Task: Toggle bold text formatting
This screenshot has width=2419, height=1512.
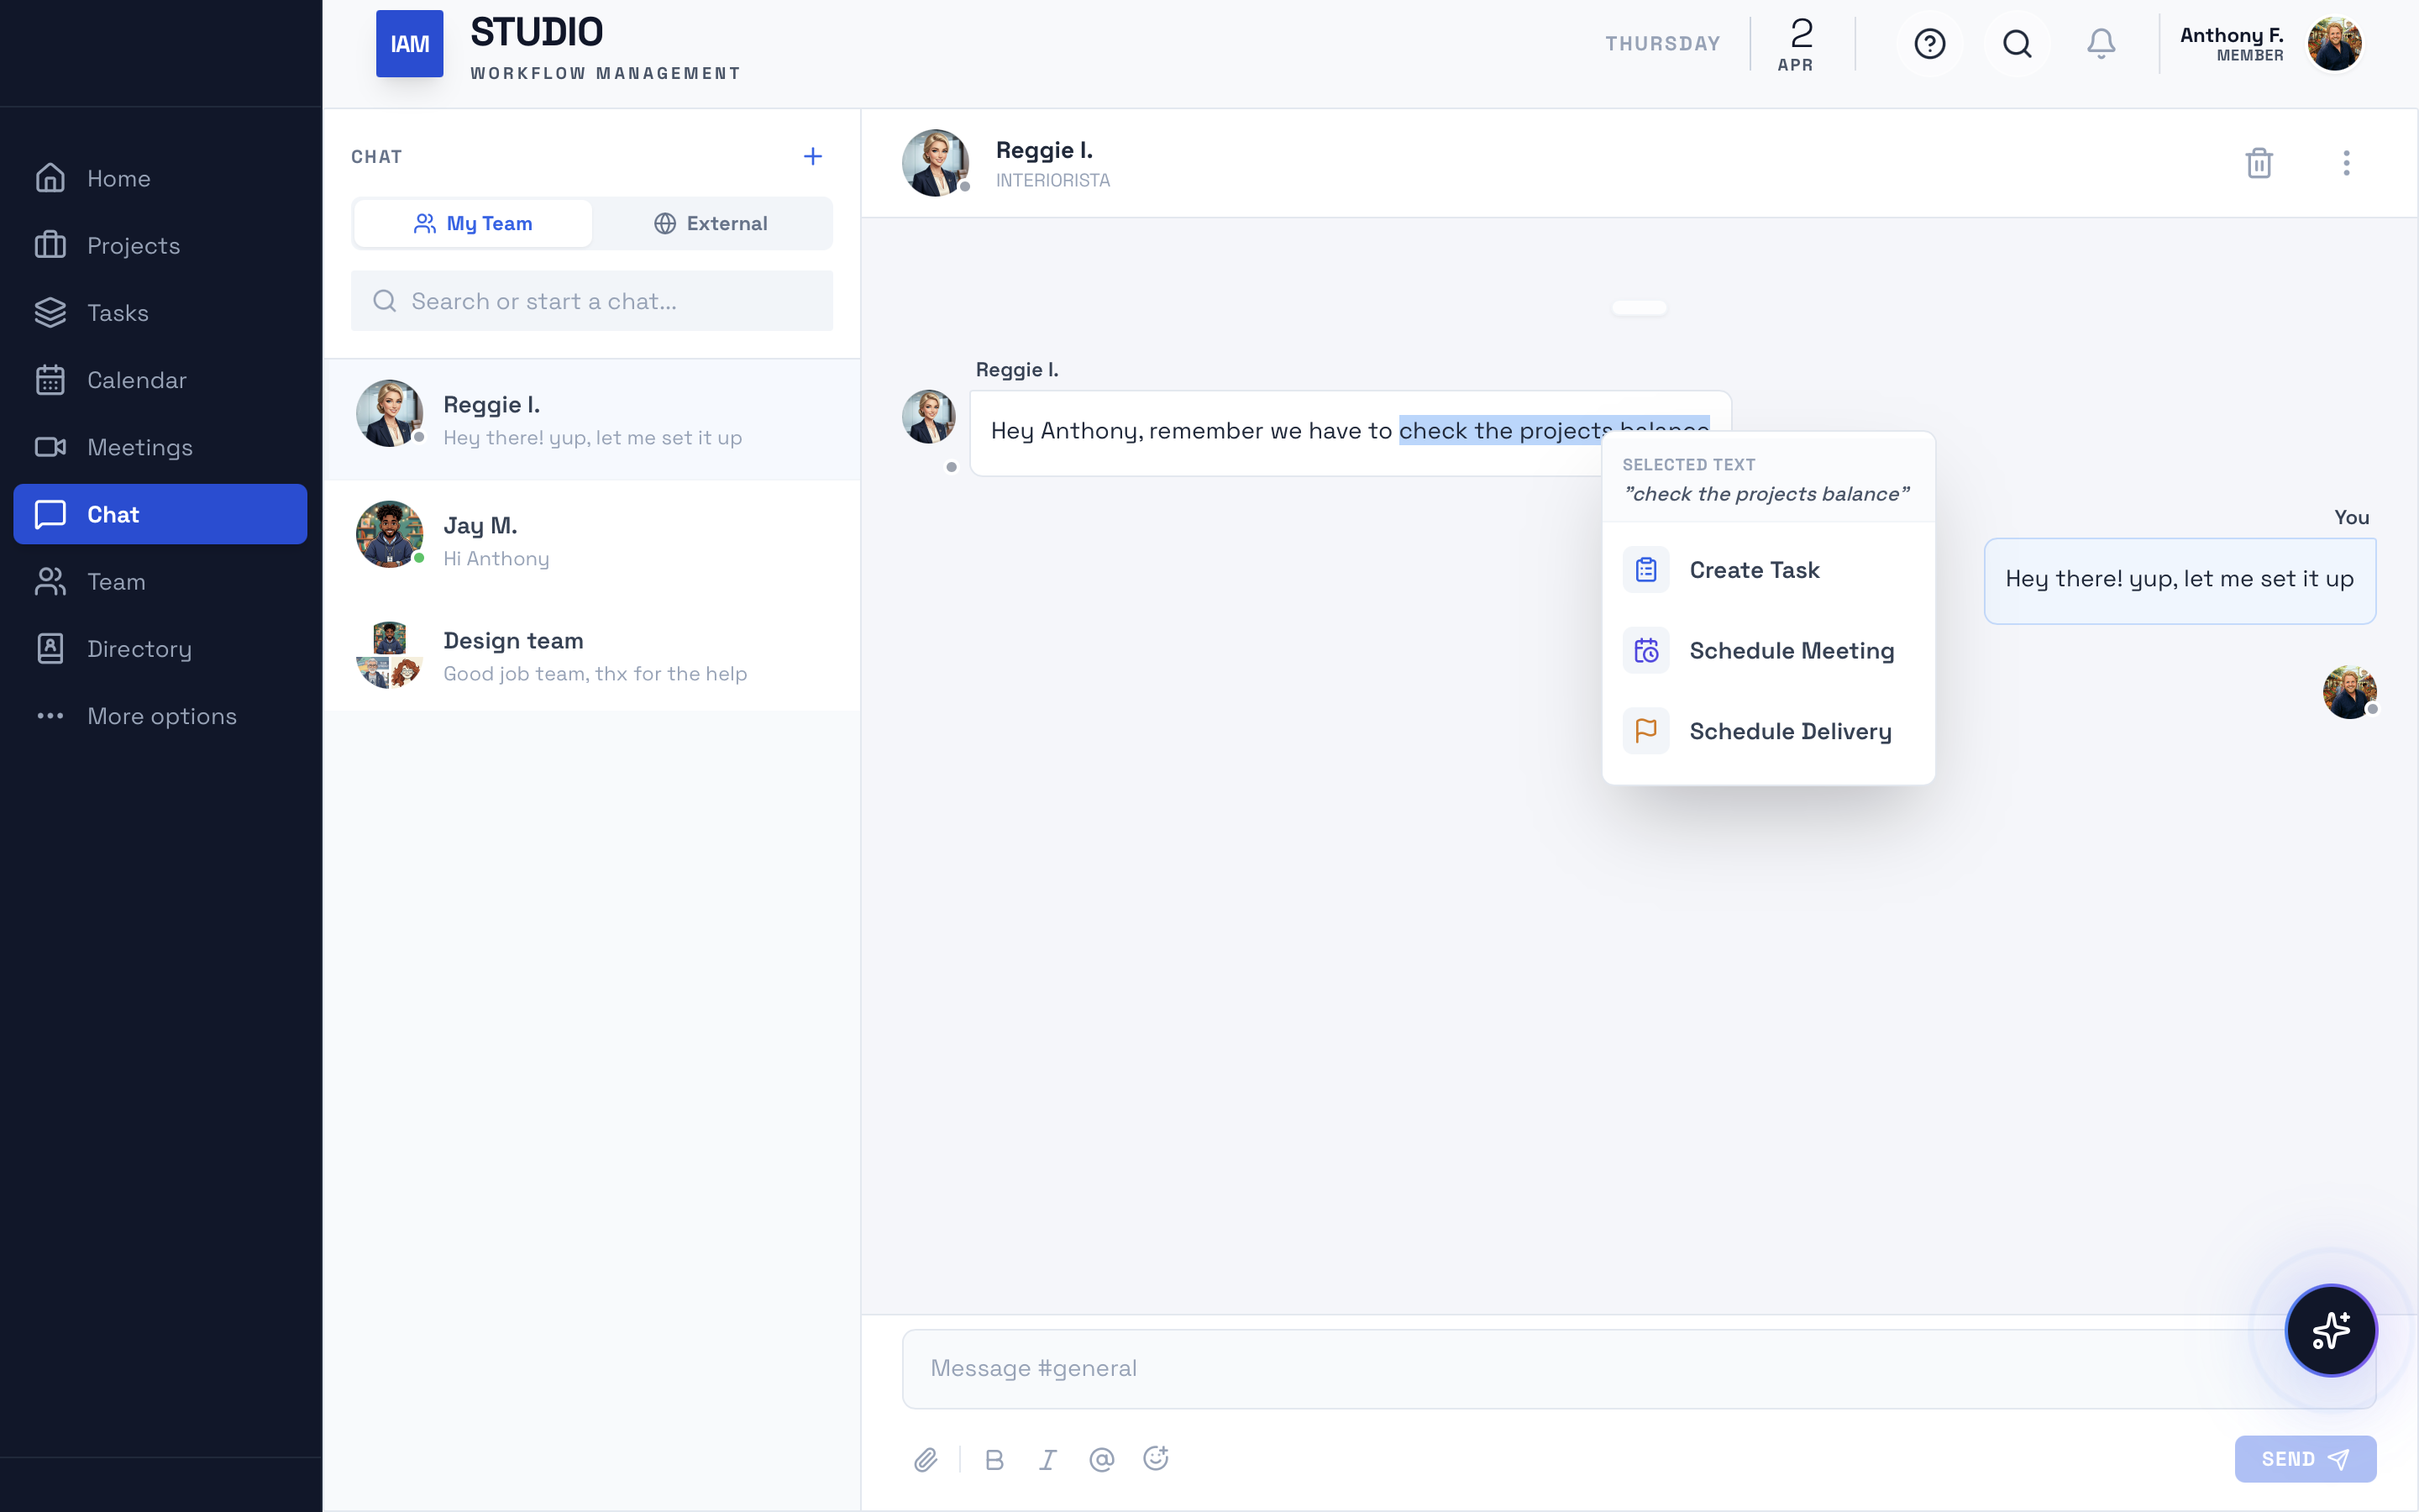Action: (994, 1460)
